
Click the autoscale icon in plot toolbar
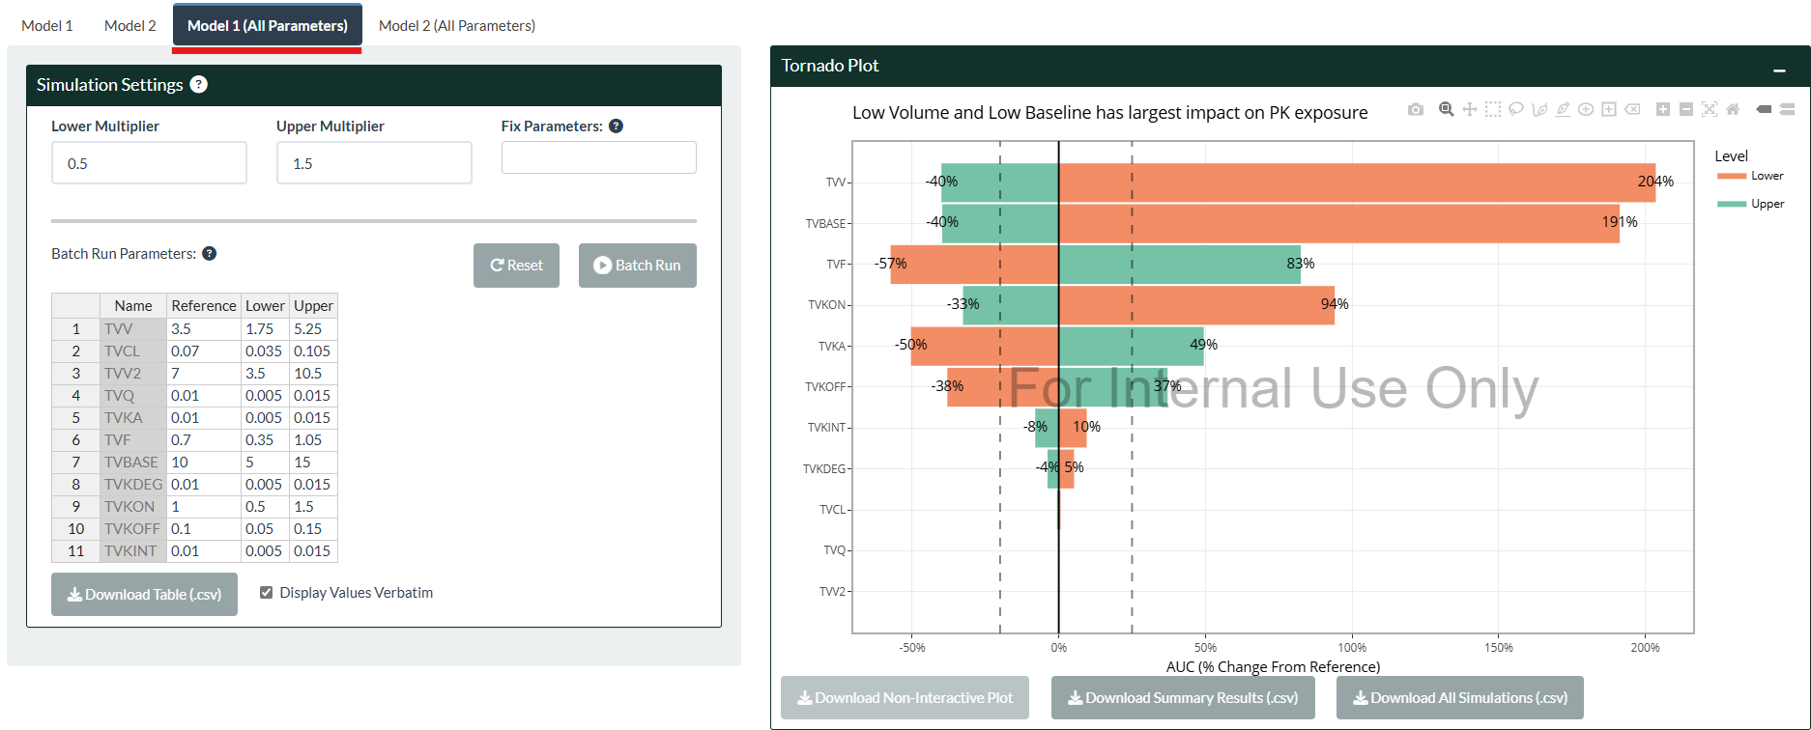click(x=1710, y=110)
